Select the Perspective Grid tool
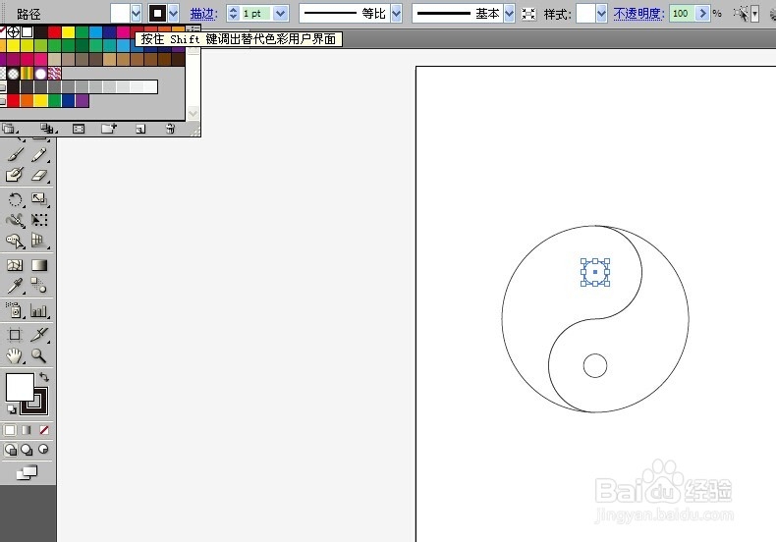Screen dimensions: 776x542 click(x=39, y=241)
